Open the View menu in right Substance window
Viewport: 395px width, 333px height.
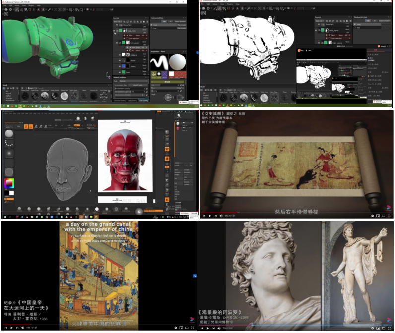click(x=222, y=4)
